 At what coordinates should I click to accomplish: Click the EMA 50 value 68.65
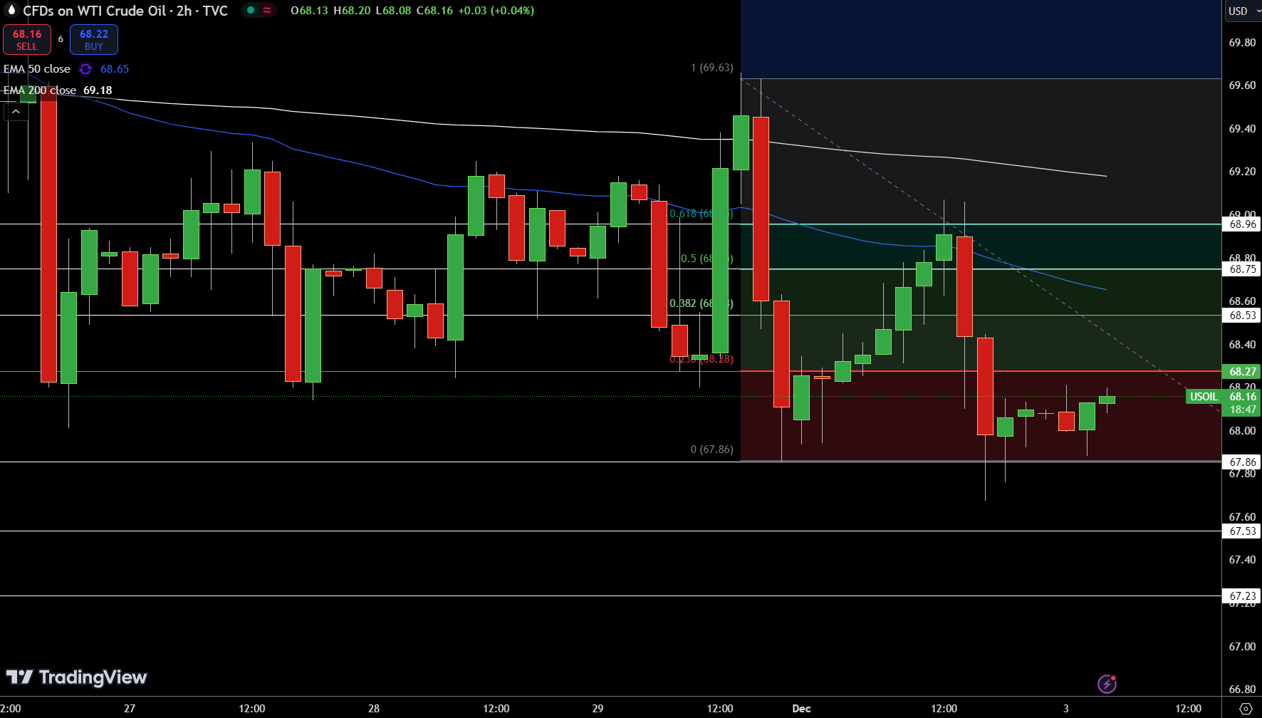[115, 69]
